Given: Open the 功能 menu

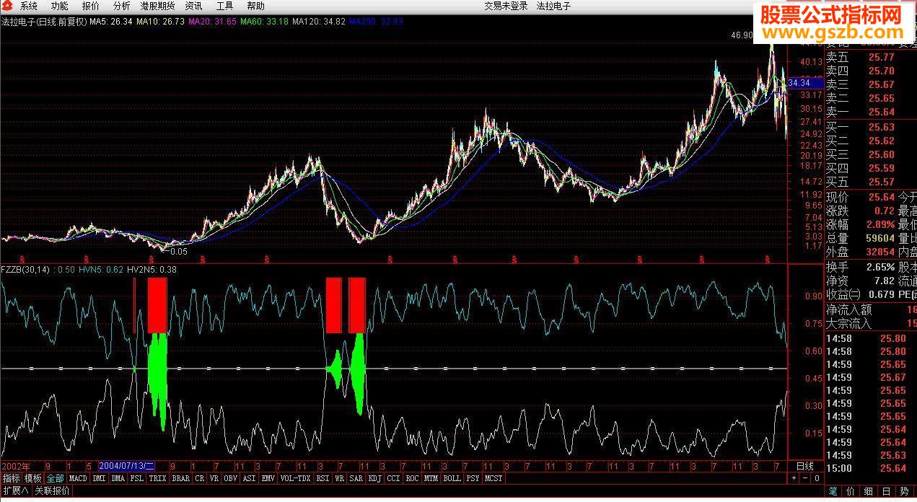Looking at the screenshot, I should (60, 6).
